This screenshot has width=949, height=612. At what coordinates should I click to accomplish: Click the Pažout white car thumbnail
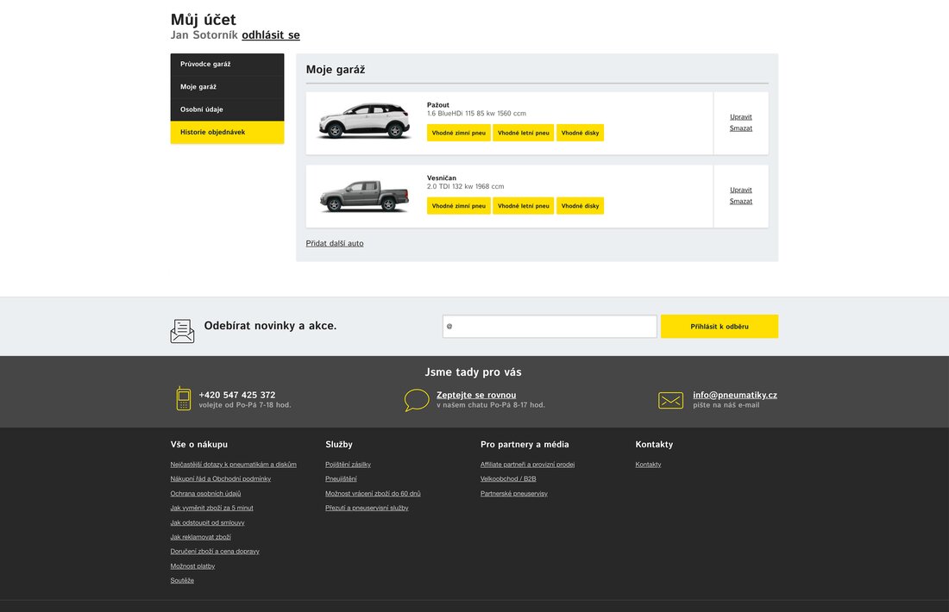tap(364, 122)
